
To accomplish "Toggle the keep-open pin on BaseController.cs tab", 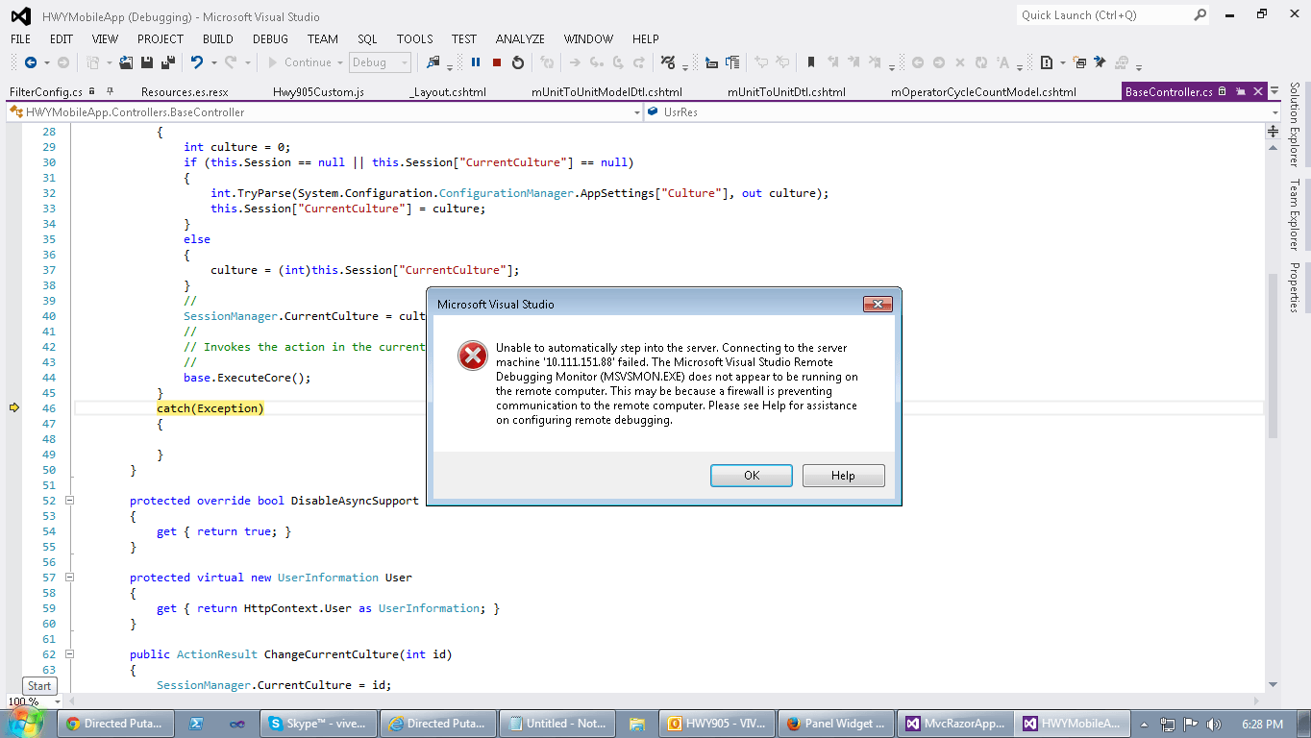I will click(1239, 92).
